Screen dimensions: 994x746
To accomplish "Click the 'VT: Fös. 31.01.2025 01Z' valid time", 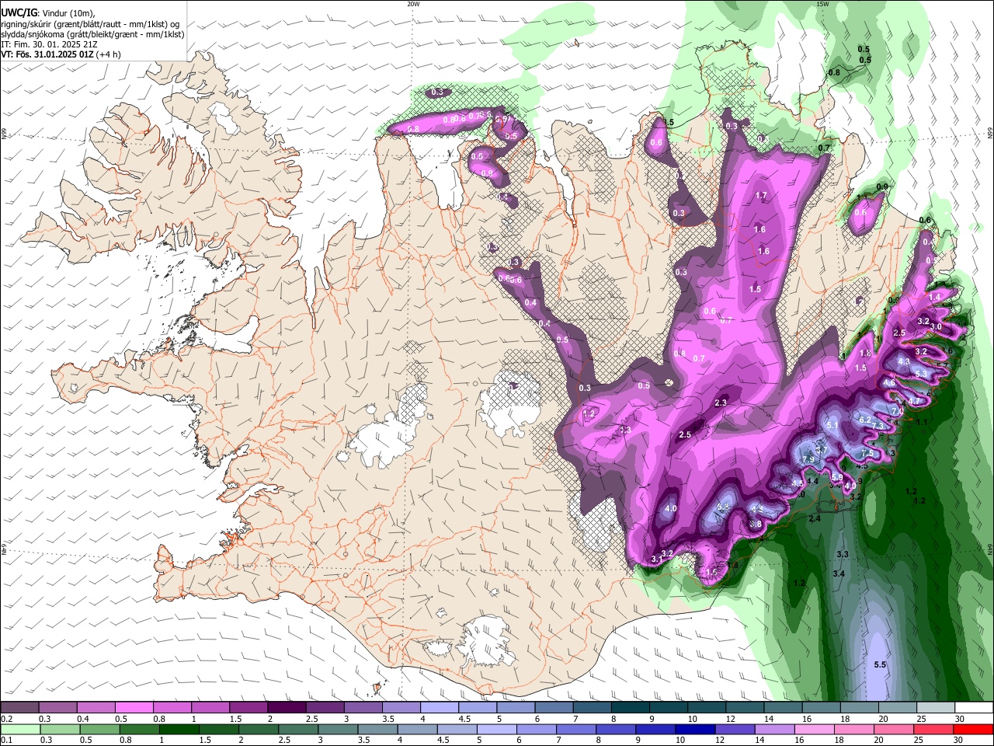I will [47, 54].
